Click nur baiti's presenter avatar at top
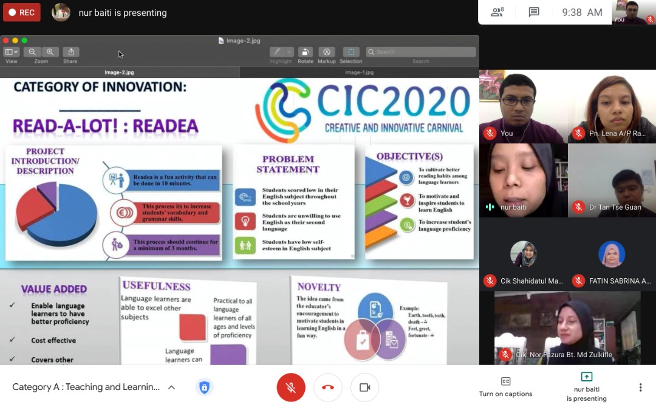Screen dimensions: 656x410 [x=61, y=13]
